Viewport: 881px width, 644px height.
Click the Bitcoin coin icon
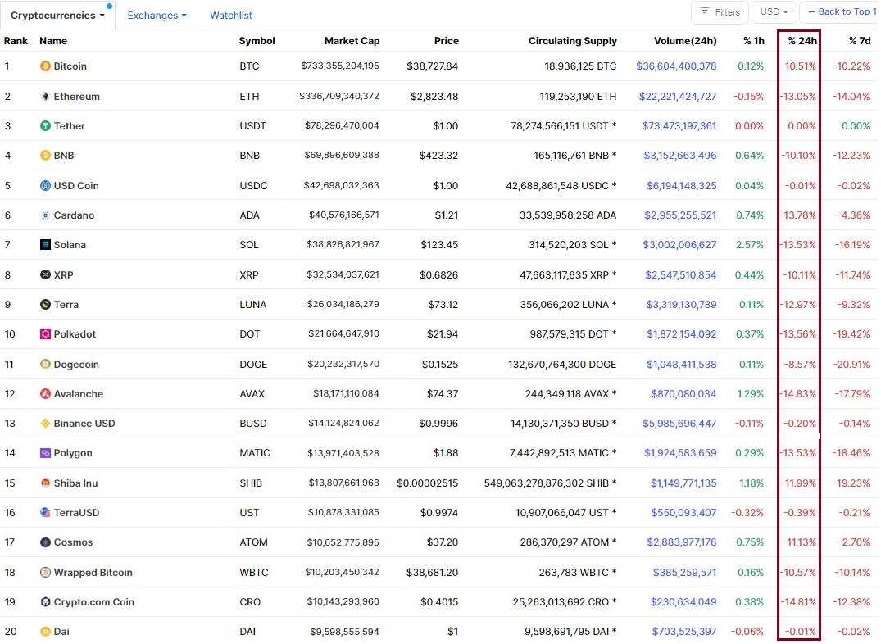click(45, 66)
